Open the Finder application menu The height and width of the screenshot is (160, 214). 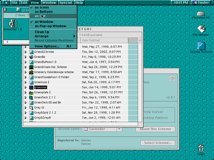click(202, 2)
